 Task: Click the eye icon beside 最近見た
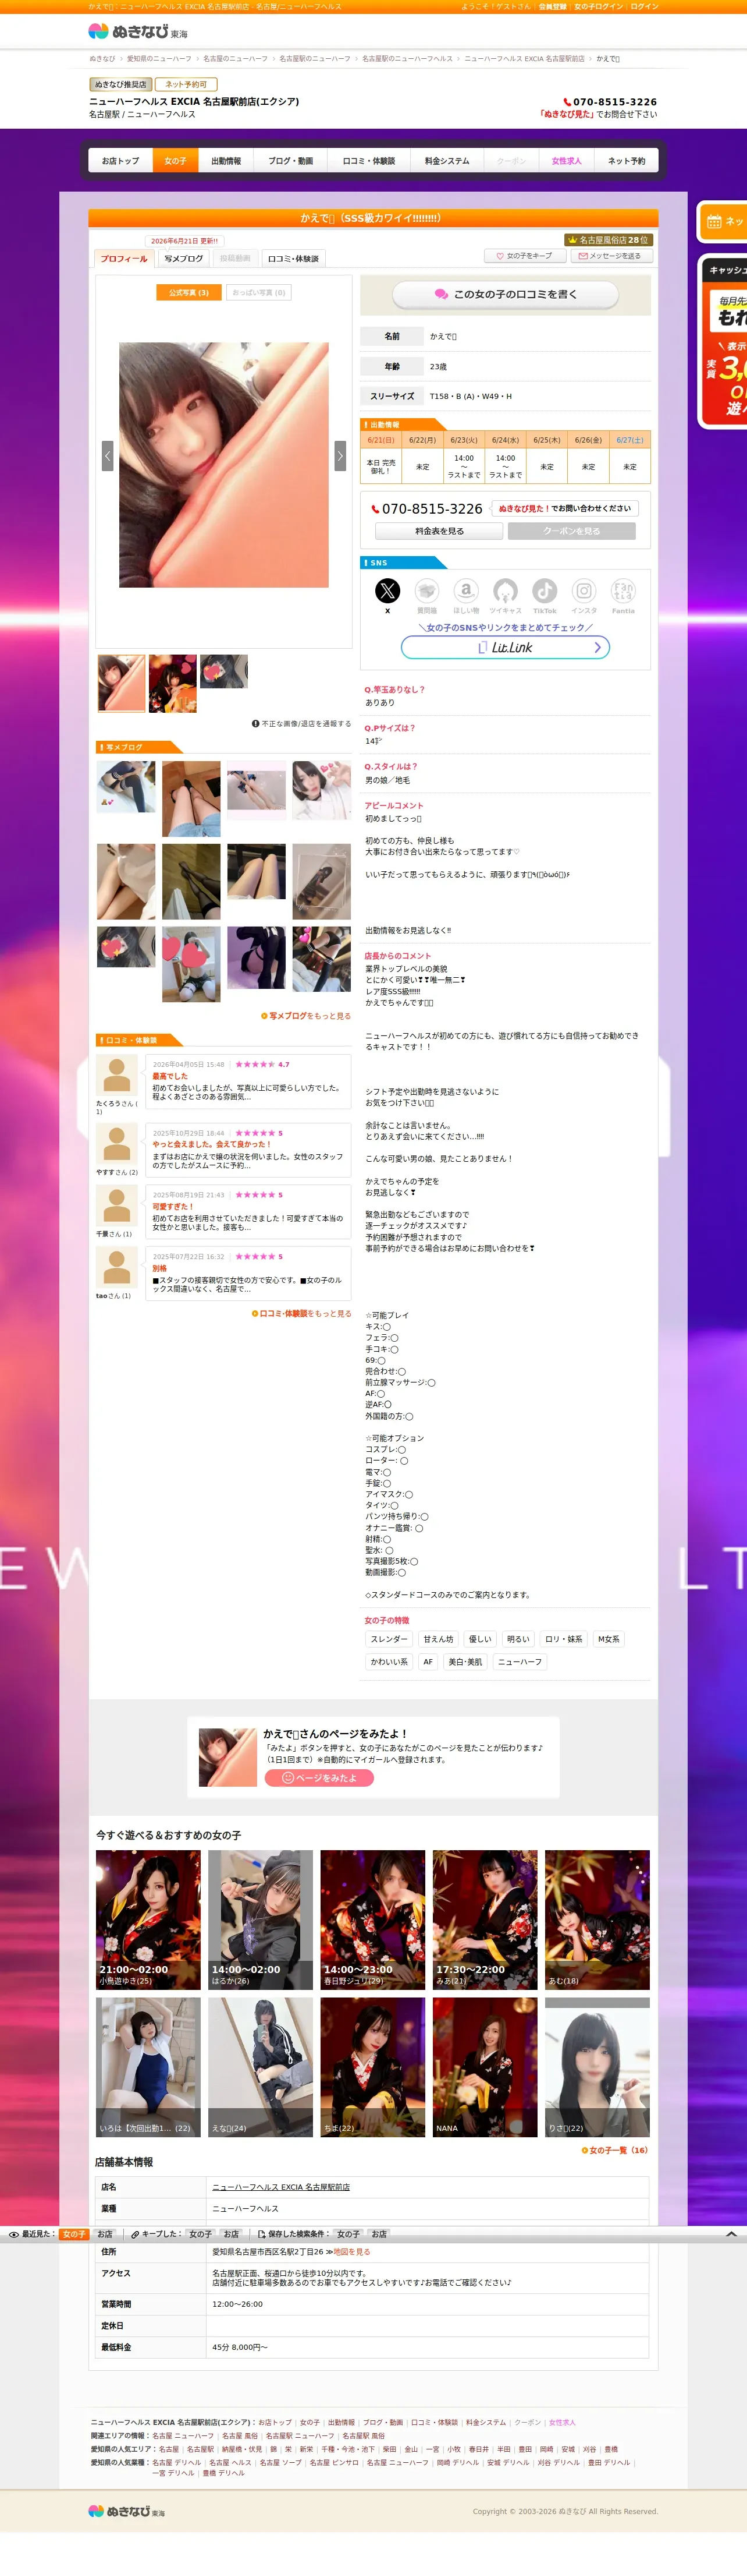(14, 2235)
